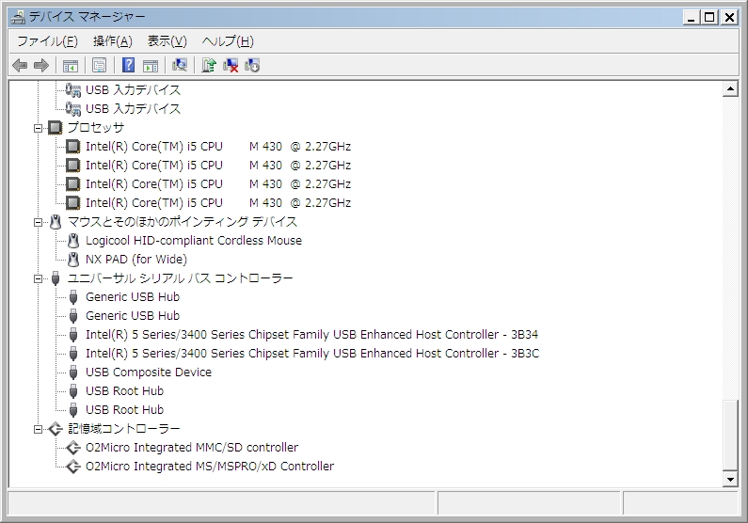Click the diamond icon beside 記憶域コントローラー
748x523 pixels.
click(x=56, y=429)
